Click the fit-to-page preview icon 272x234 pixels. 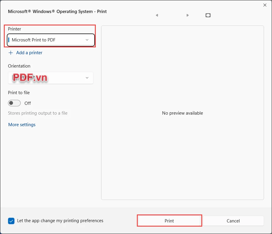pos(208,15)
